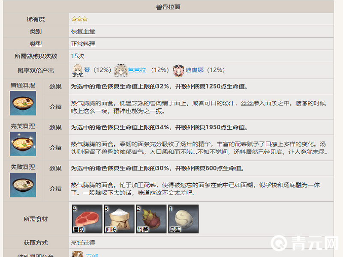This screenshot has height=257, width=343.
Task: Open the 迪奥娜 character link
Action: pyautogui.click(x=195, y=70)
